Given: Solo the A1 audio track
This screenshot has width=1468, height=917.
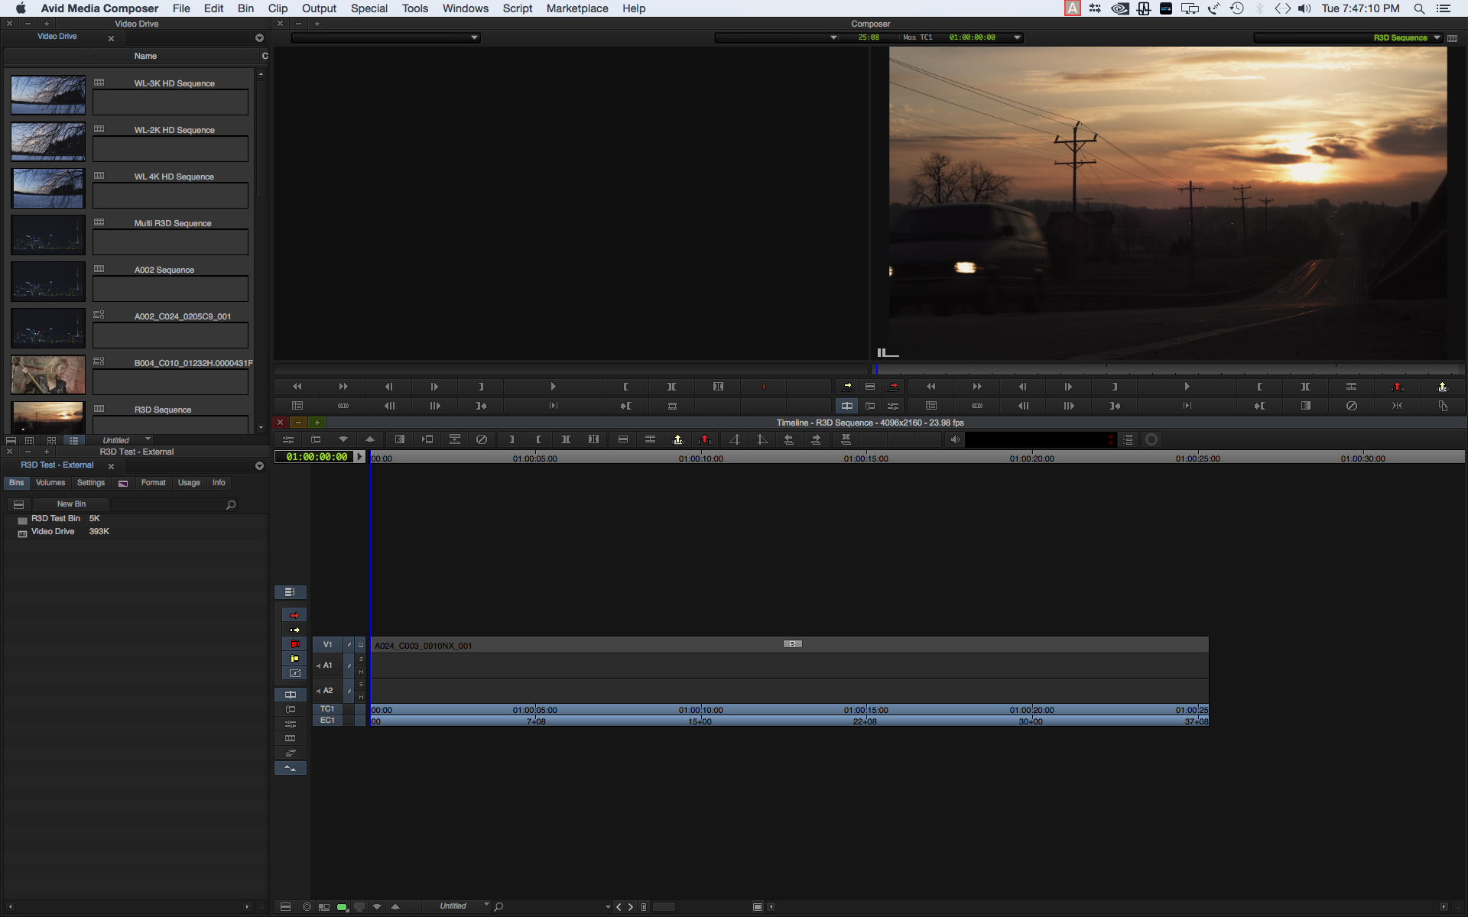Looking at the screenshot, I should [x=361, y=659].
